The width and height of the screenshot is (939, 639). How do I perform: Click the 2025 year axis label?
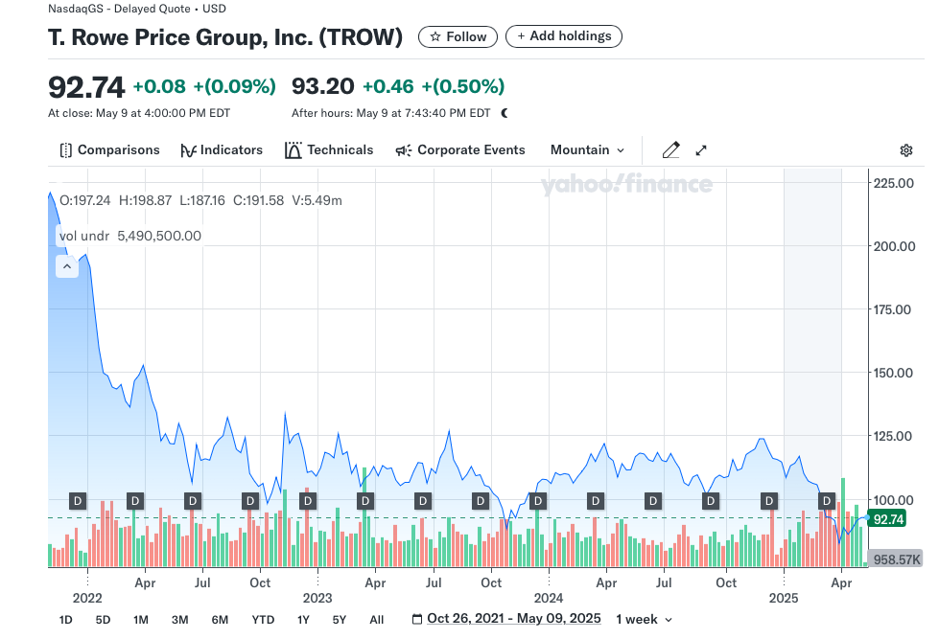784,598
